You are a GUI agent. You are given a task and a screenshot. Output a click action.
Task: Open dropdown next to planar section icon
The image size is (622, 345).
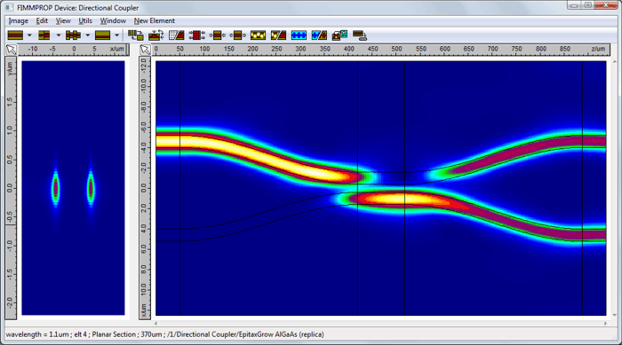click(116, 35)
